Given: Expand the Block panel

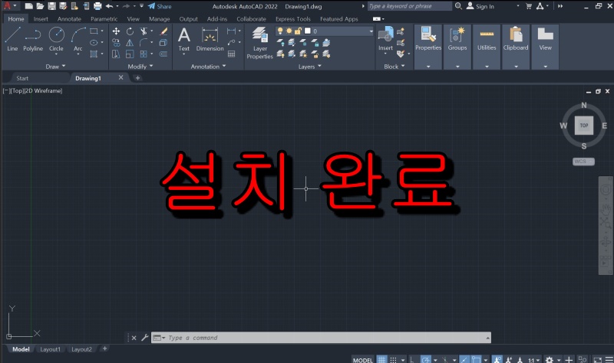Looking at the screenshot, I should coord(394,67).
